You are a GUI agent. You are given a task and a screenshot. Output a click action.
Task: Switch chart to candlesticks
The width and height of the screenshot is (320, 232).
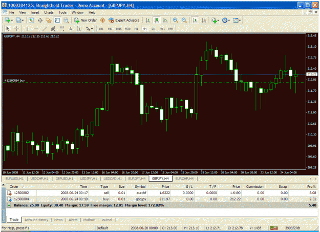click(x=157, y=20)
